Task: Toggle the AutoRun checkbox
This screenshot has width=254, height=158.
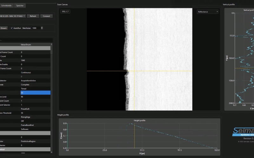Action: (12, 28)
